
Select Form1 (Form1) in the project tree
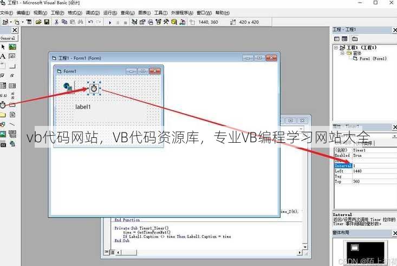373,59
